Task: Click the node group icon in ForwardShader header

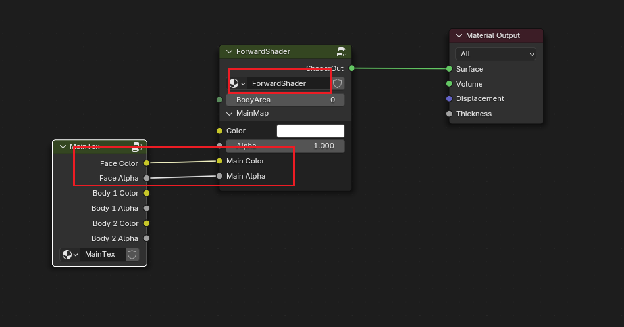Action: coord(342,51)
